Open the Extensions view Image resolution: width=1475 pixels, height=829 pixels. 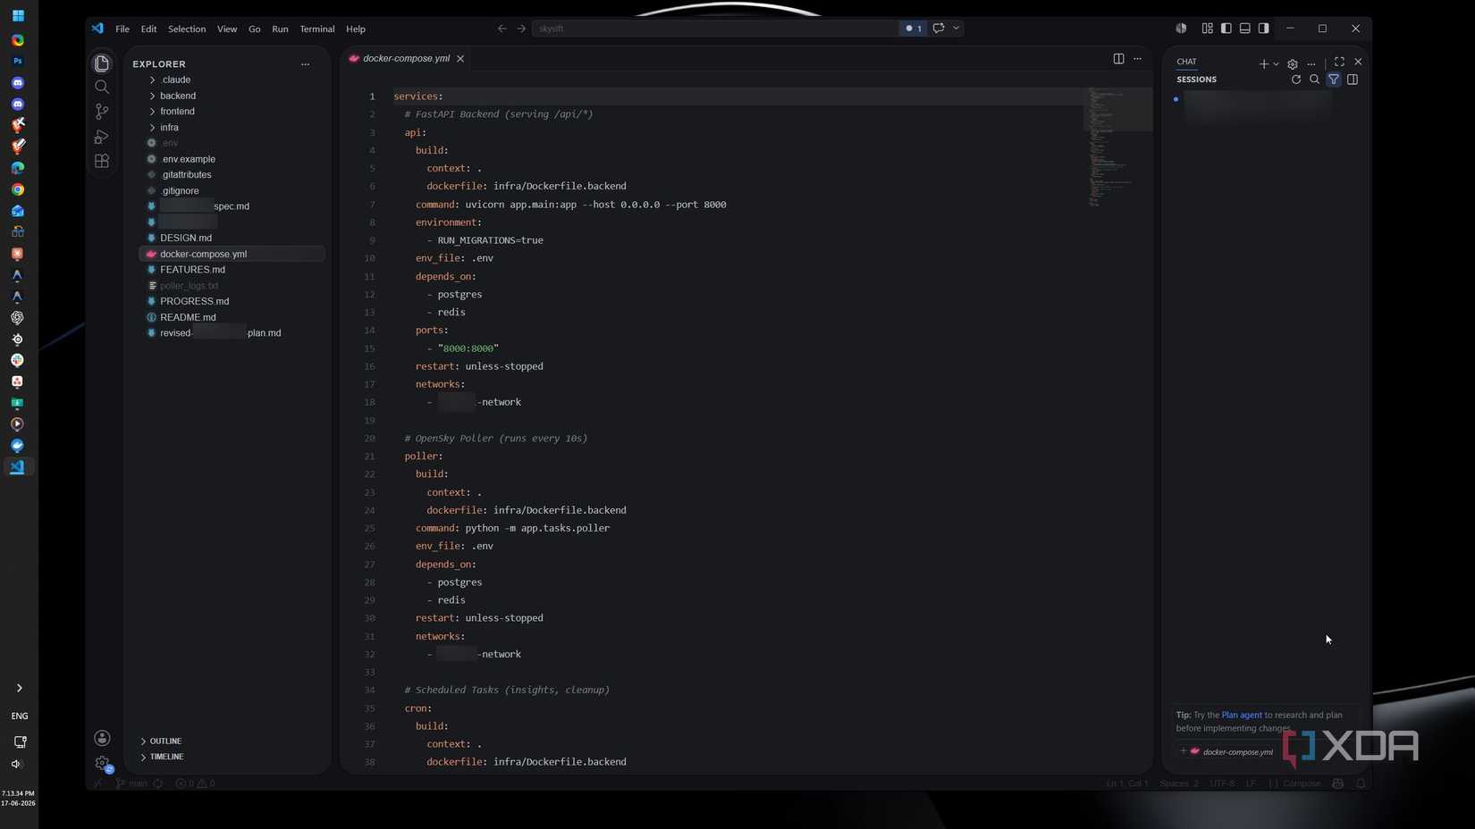point(102,161)
